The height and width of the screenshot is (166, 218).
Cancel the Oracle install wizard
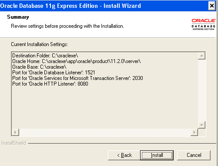194,155
